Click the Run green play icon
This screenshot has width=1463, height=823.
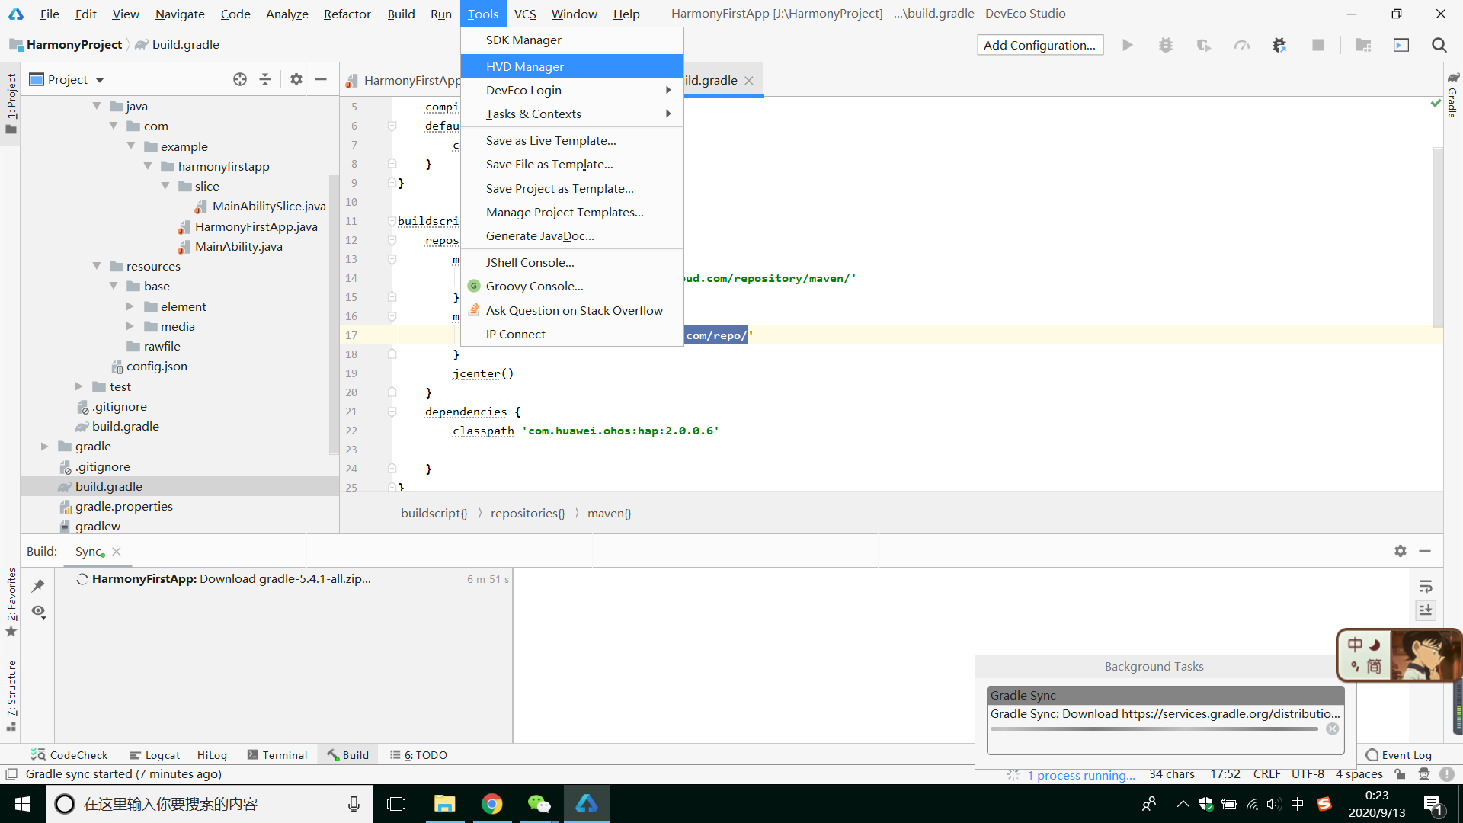pyautogui.click(x=1128, y=45)
